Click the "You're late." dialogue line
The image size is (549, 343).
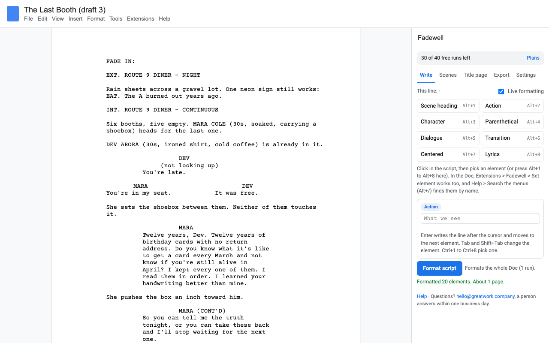(x=164, y=172)
